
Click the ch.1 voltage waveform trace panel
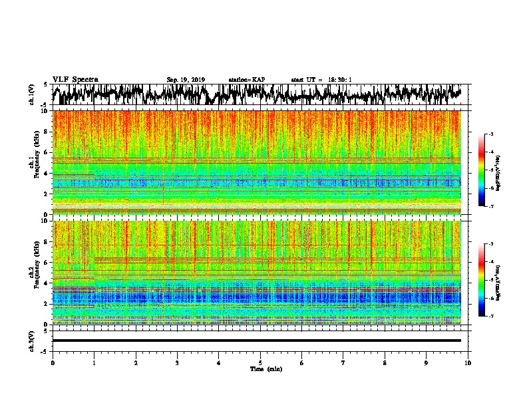[260, 94]
